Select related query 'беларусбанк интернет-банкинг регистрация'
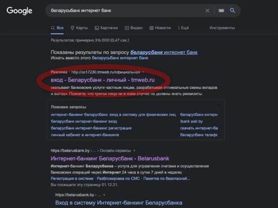278x208 pixels. tap(91, 128)
